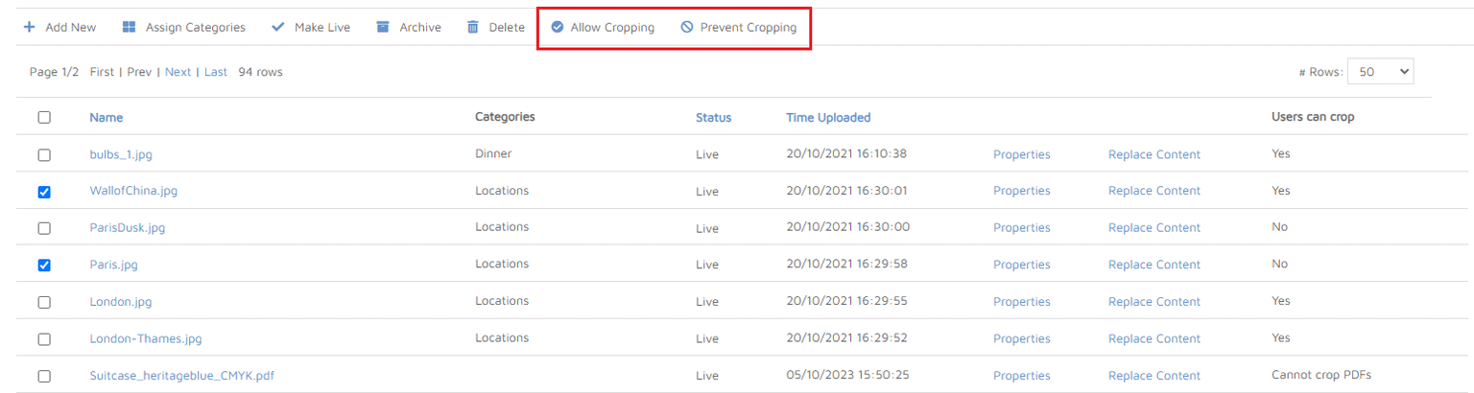This screenshot has height=393, width=1474.
Task: Uncheck the WallofChina.jpg checkbox
Action: (x=44, y=192)
